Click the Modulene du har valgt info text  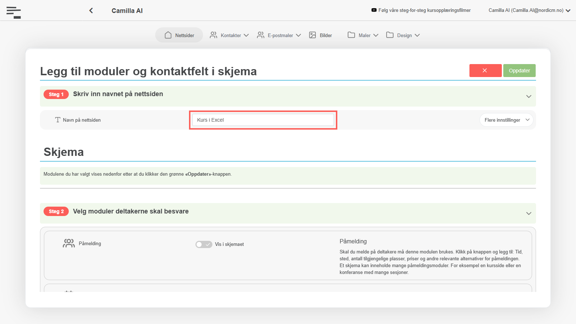coord(138,174)
